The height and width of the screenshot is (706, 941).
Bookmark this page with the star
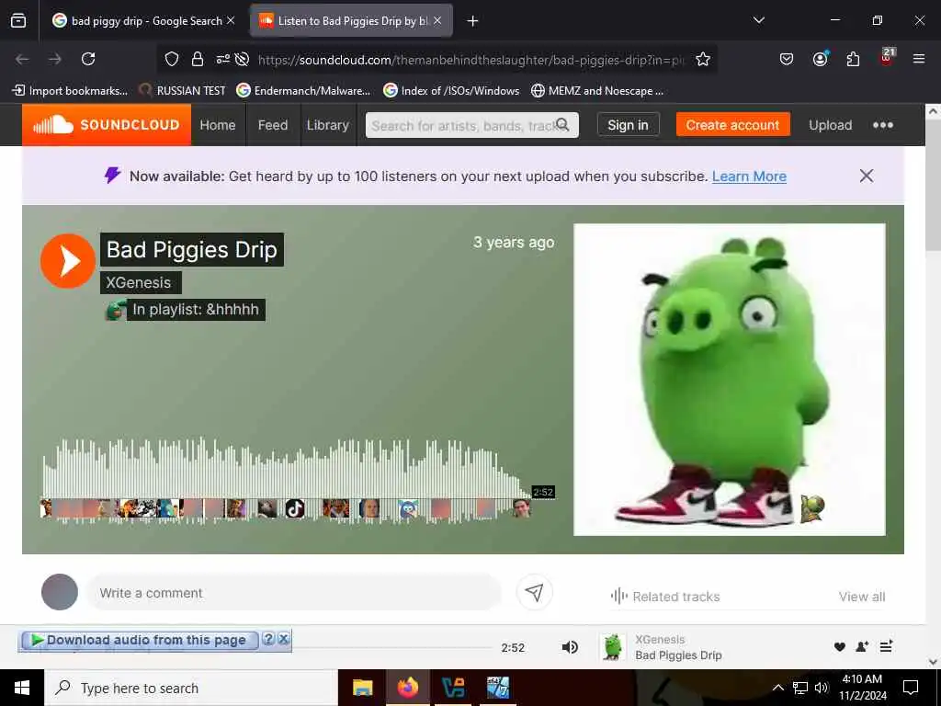(703, 59)
